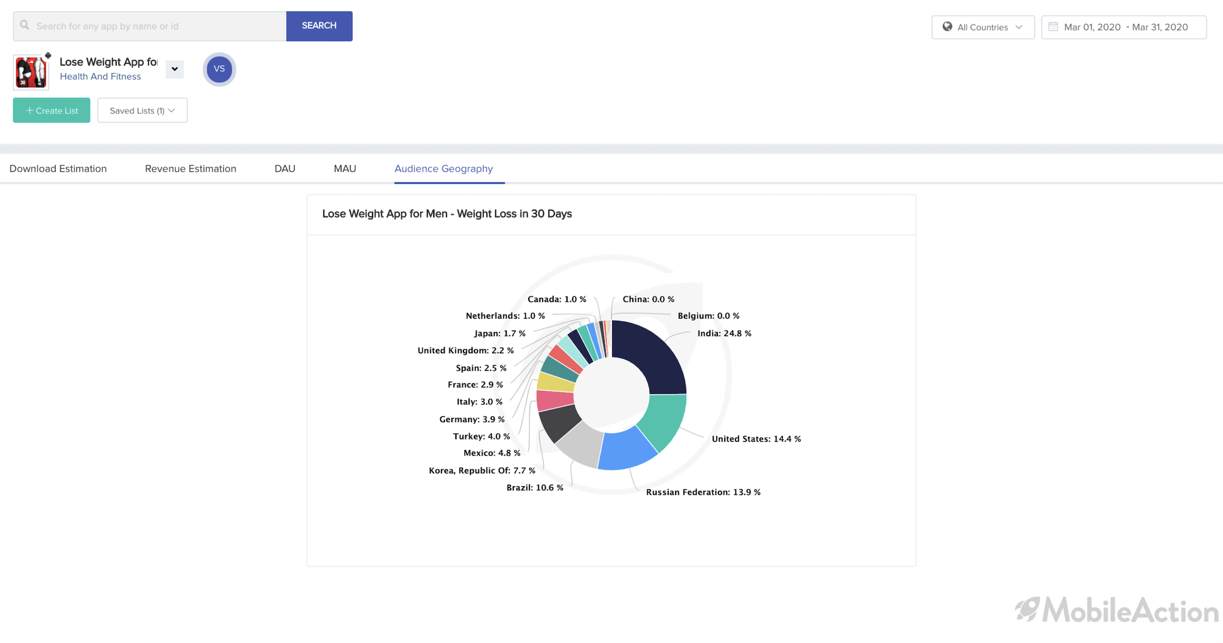
Task: Click the globe icon next to All Countries
Action: [947, 27]
